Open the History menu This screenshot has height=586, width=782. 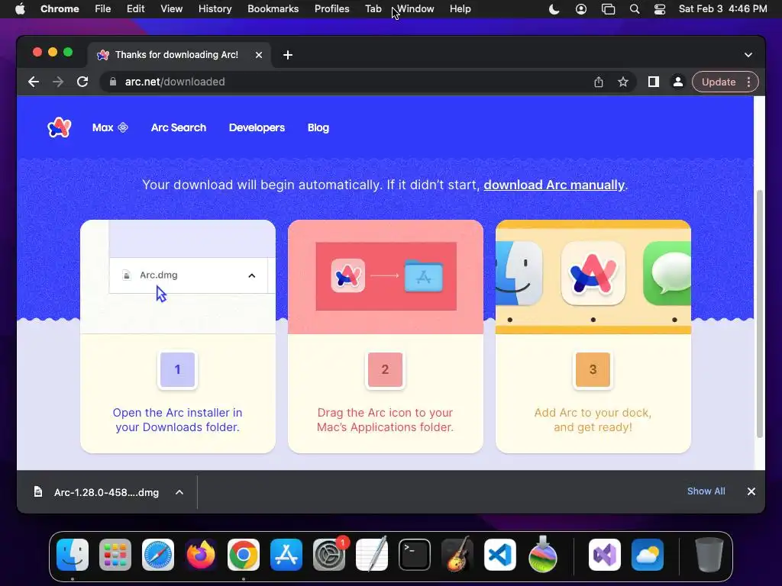click(215, 9)
